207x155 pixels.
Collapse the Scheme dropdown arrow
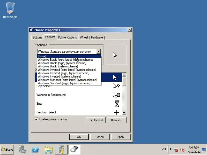click(98, 51)
